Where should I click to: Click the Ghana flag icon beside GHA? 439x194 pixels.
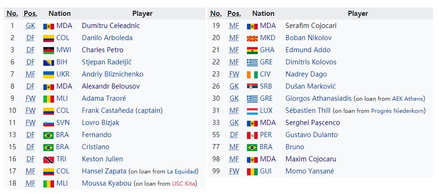pyautogui.click(x=252, y=50)
